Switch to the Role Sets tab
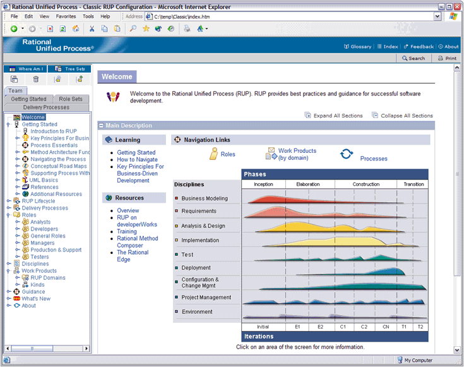The height and width of the screenshot is (367, 464). click(71, 99)
